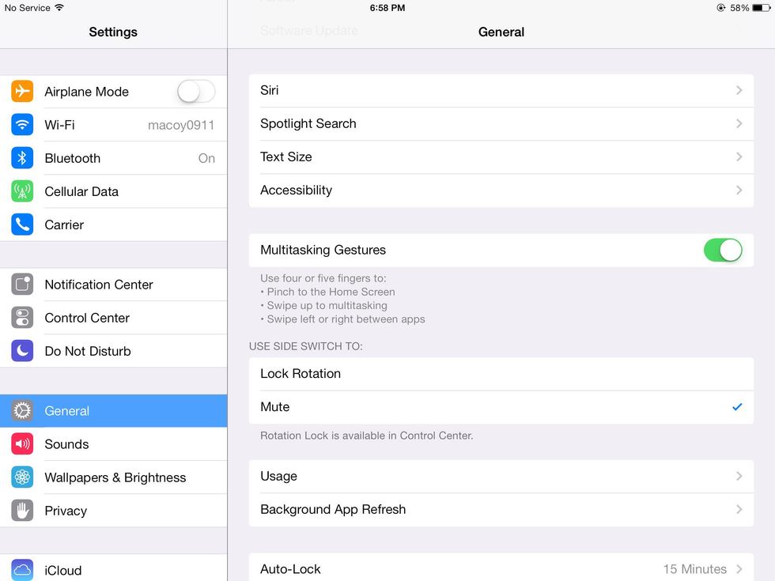Image resolution: width=775 pixels, height=581 pixels.
Task: Tap the Carrier phone icon
Action: [x=22, y=224]
